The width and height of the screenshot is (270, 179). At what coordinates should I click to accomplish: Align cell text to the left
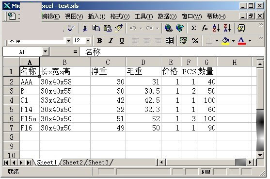136,41
